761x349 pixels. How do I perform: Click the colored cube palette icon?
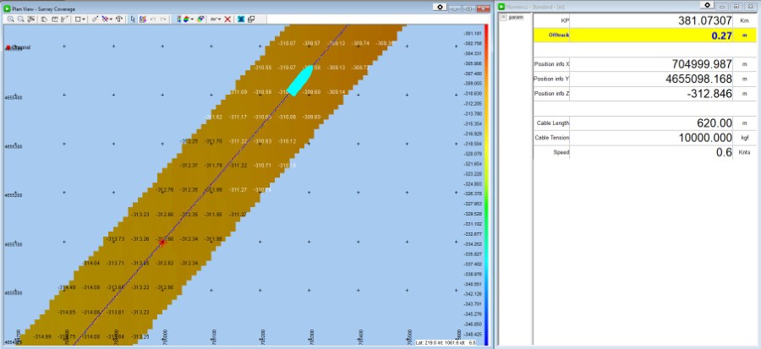200,19
